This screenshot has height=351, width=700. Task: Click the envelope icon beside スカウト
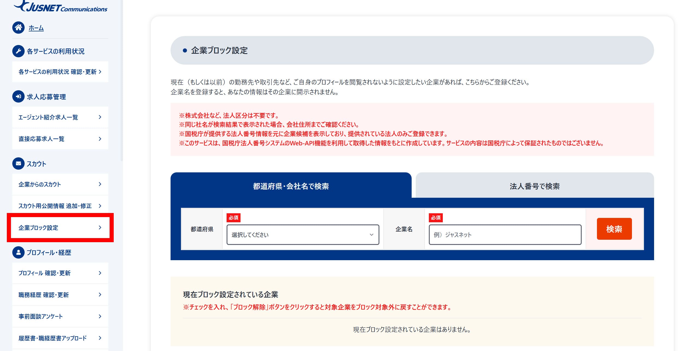click(18, 164)
